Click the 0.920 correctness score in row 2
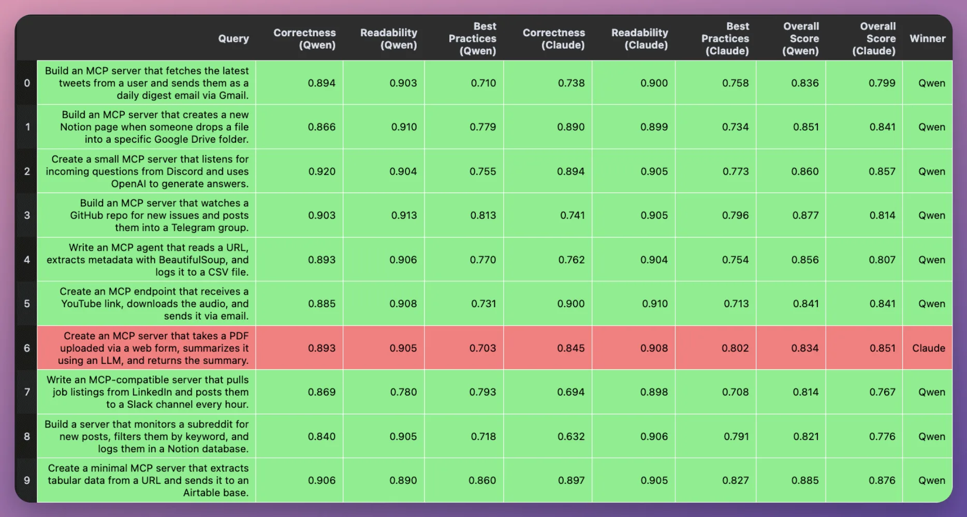Viewport: 967px width, 517px height. point(321,171)
